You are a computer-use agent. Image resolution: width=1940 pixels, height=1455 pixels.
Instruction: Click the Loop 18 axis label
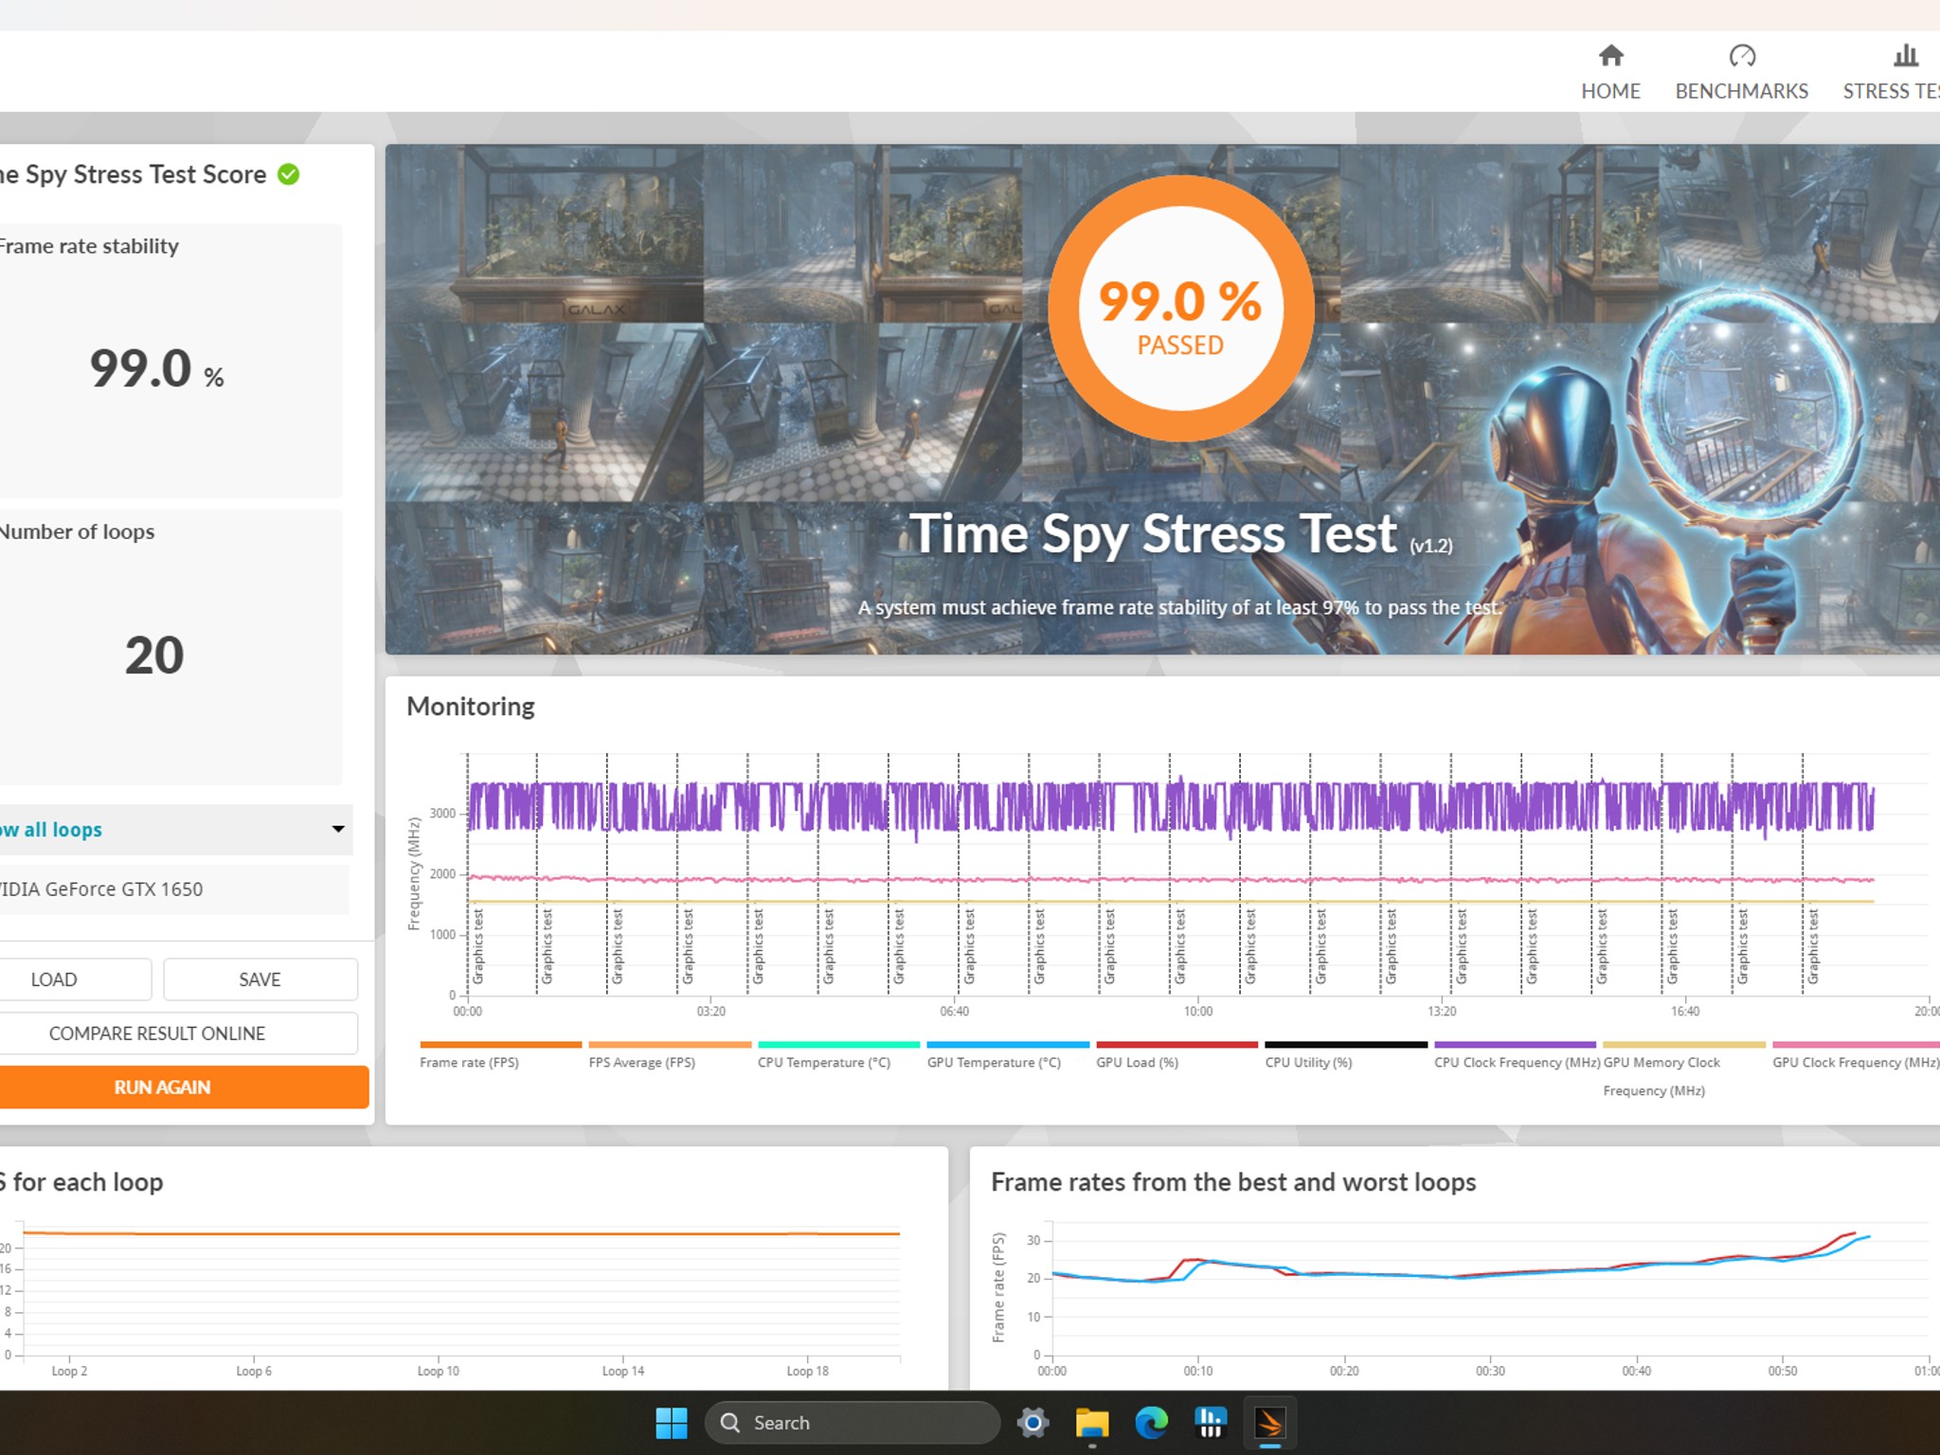click(x=807, y=1371)
